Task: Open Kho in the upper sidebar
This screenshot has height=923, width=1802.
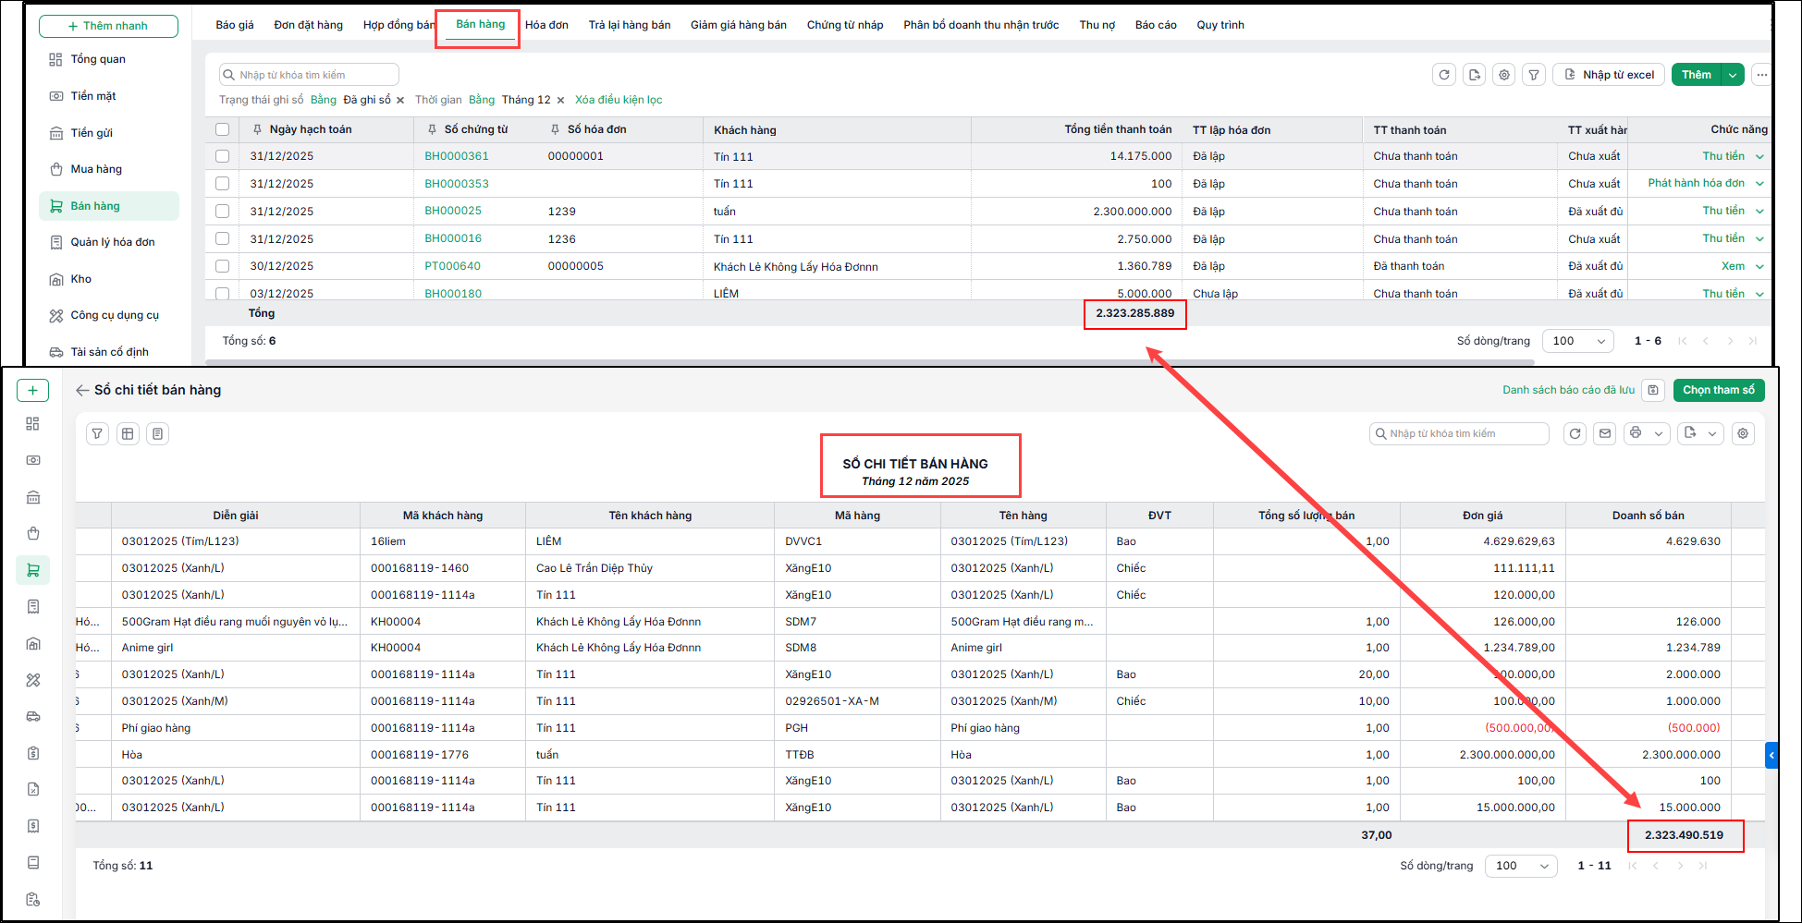Action: [x=81, y=279]
